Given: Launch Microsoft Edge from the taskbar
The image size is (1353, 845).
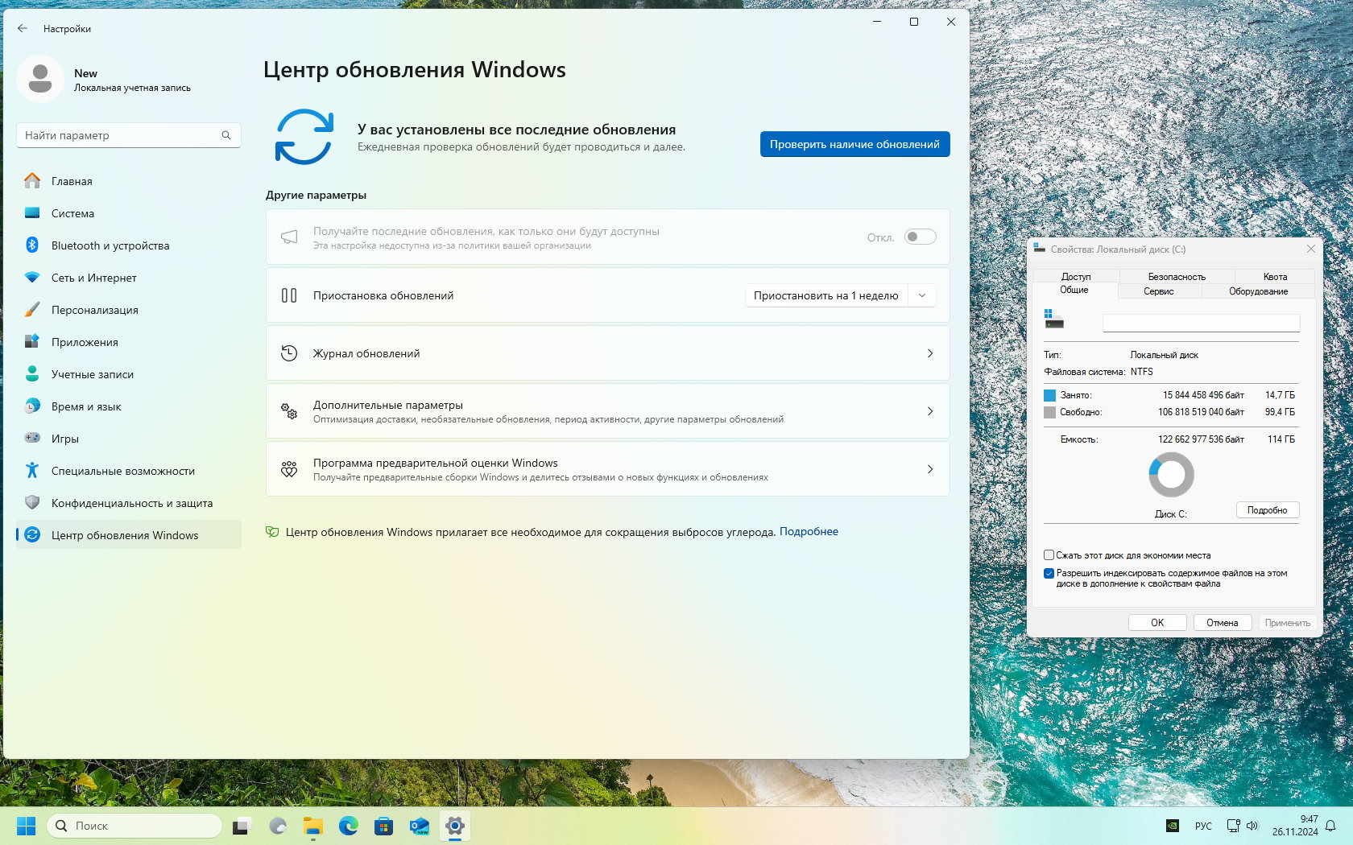Looking at the screenshot, I should tap(348, 826).
